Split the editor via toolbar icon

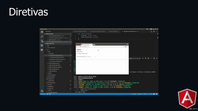click(154, 31)
